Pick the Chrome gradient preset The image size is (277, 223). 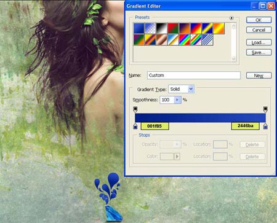[x=173, y=39]
